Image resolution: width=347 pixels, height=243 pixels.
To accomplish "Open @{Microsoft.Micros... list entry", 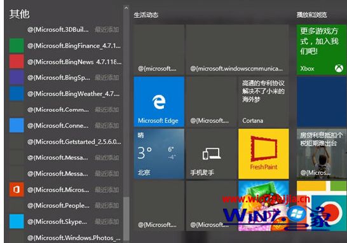I will tap(65, 190).
